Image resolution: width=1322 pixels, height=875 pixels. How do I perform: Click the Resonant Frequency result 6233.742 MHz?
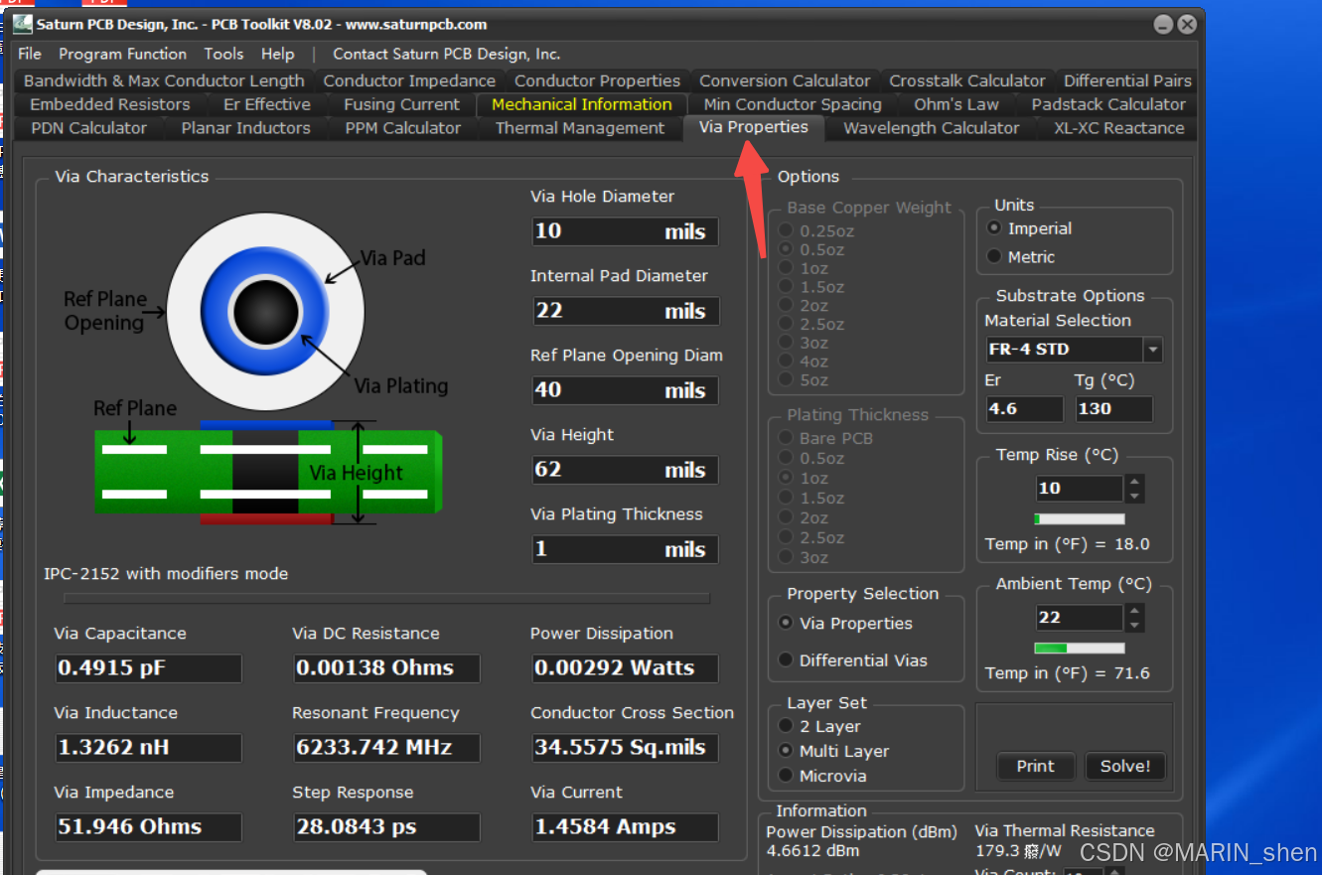386,748
